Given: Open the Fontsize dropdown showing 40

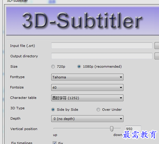Looking at the screenshot, I should click(x=87, y=88).
